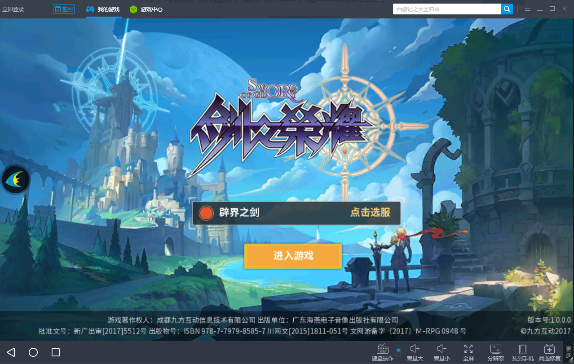Toggle the keyboard-mouse switch next to 键盘操作

click(398, 352)
